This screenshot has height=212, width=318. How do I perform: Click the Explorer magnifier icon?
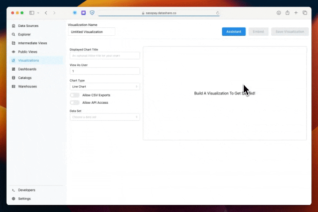14,34
